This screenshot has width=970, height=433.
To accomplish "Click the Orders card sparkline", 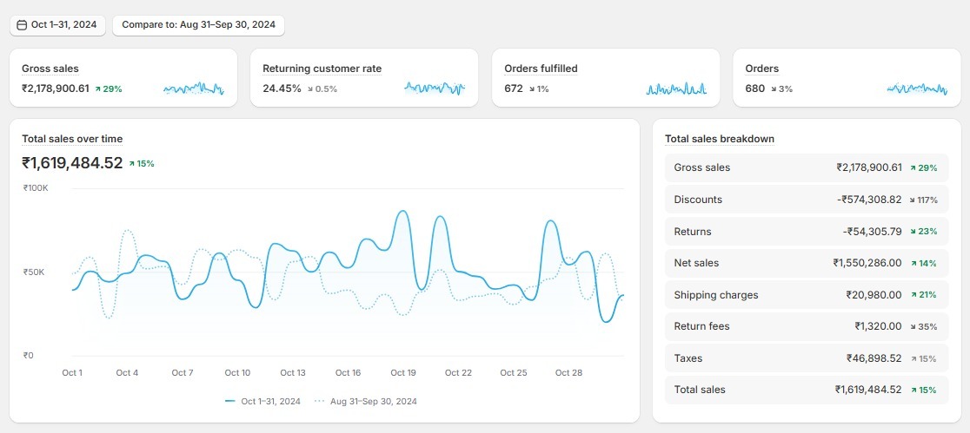I will 917,89.
